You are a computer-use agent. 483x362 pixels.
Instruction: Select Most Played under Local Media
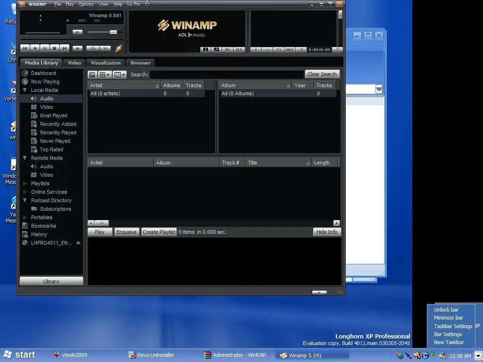pyautogui.click(x=53, y=116)
